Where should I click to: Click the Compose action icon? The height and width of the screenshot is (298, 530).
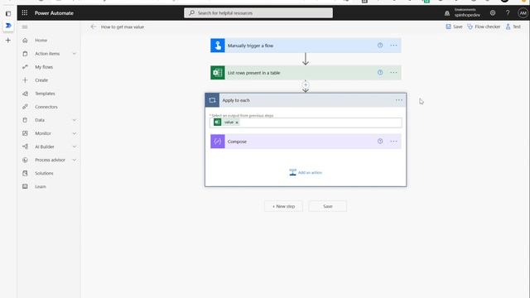[x=218, y=142]
